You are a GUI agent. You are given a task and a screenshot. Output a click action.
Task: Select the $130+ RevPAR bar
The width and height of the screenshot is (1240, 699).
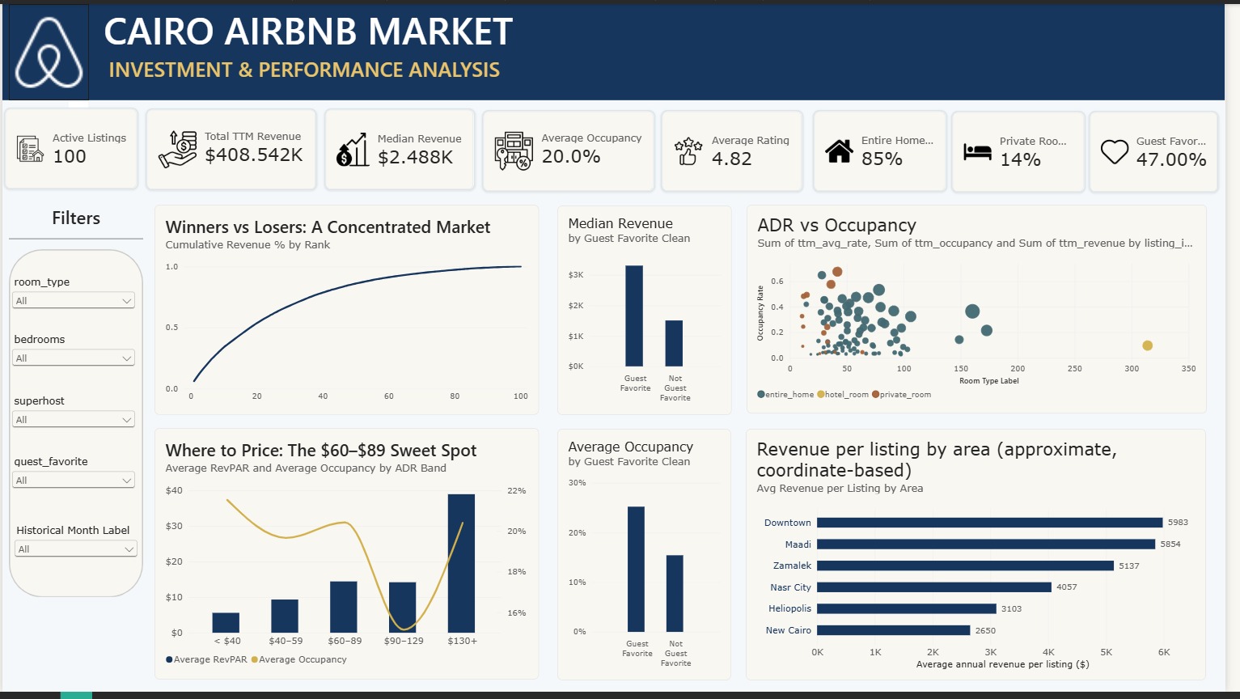coord(461,563)
